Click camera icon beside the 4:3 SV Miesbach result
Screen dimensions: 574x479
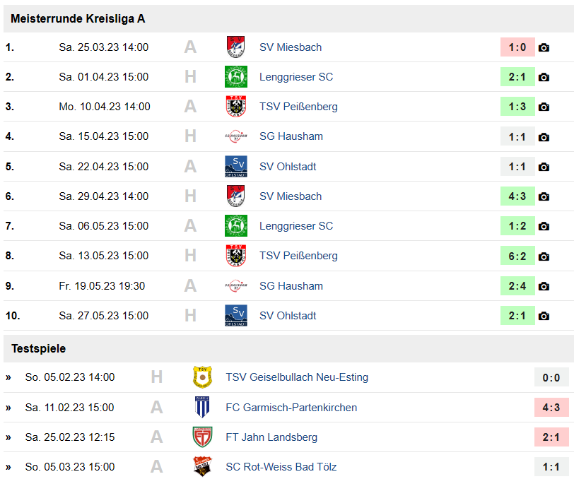point(544,196)
